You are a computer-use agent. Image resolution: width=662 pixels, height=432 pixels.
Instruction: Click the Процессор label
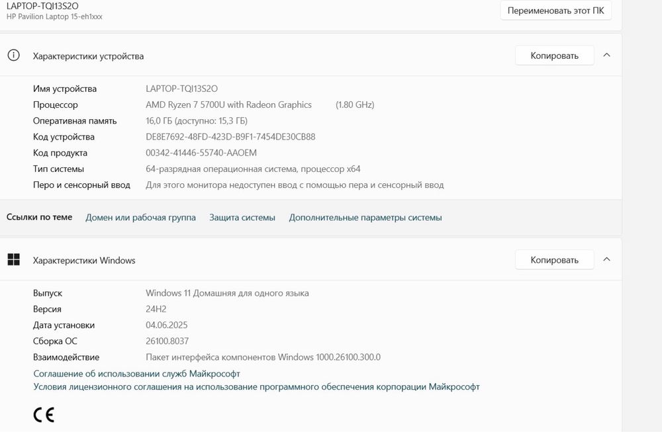pos(56,105)
